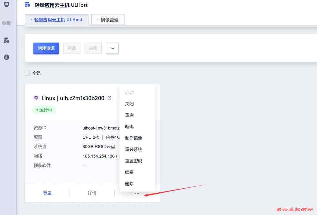Select 重启 from the actions menu
Image resolution: width=317 pixels, height=215 pixels.
click(x=129, y=115)
